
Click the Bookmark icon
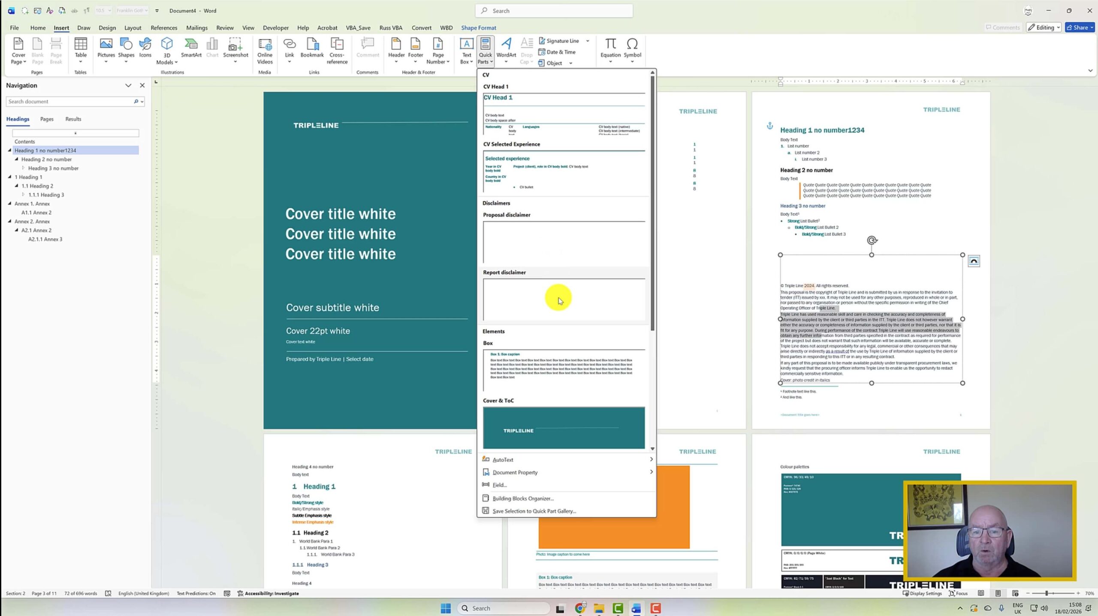312,47
